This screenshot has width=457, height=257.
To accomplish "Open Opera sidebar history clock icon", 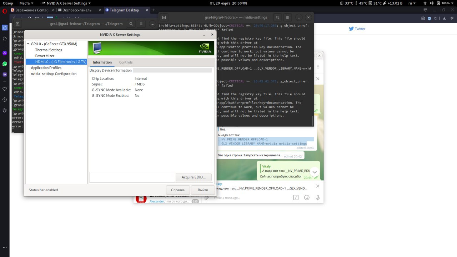I will 5,100.
